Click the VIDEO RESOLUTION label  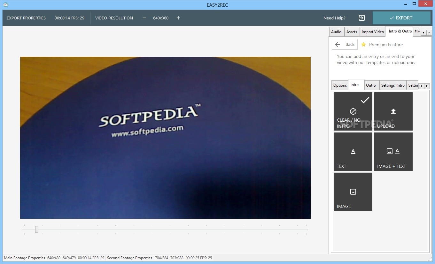[x=114, y=18]
